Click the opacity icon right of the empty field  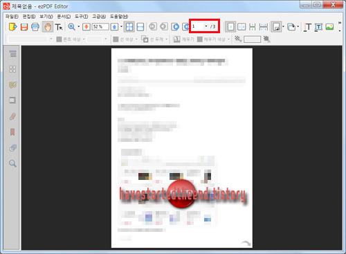(x=266, y=39)
